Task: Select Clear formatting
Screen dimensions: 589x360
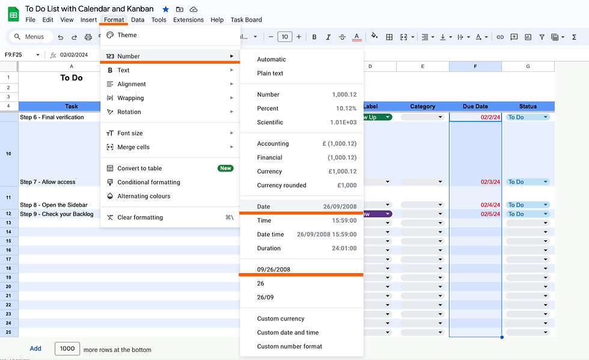Action: (170, 217)
